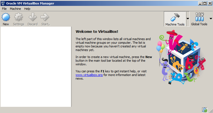Maximize the VirtualBox Manager window
The width and height of the screenshot is (213, 113).
[204, 3]
